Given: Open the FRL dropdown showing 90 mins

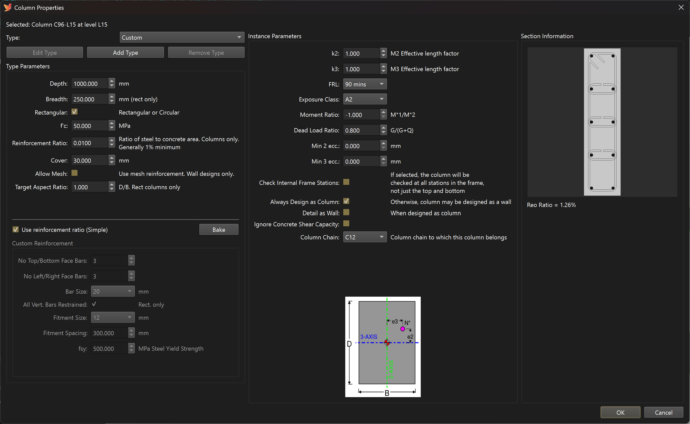Looking at the screenshot, I should [x=365, y=84].
